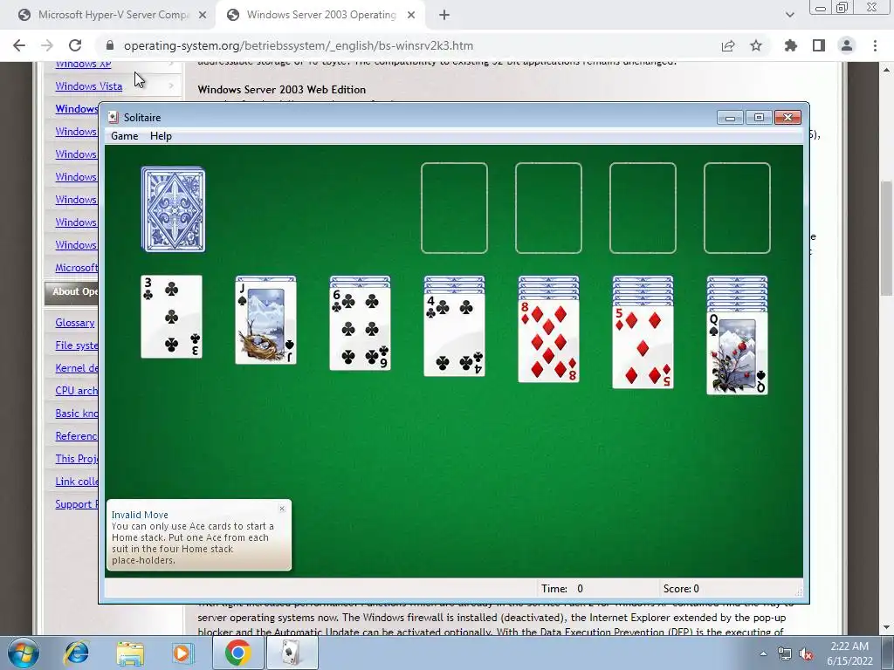This screenshot has height=670, width=894.
Task: Open the CPU arch sidebar link
Action: (x=77, y=391)
